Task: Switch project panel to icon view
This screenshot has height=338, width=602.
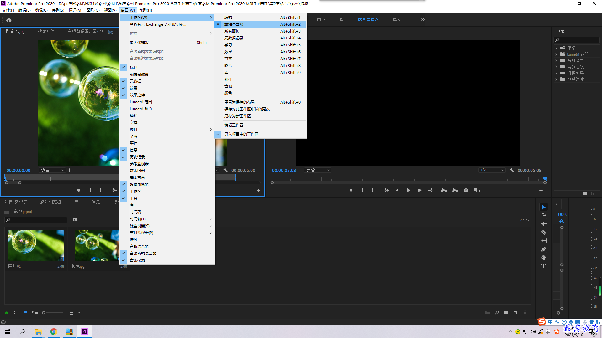Action: 26,313
